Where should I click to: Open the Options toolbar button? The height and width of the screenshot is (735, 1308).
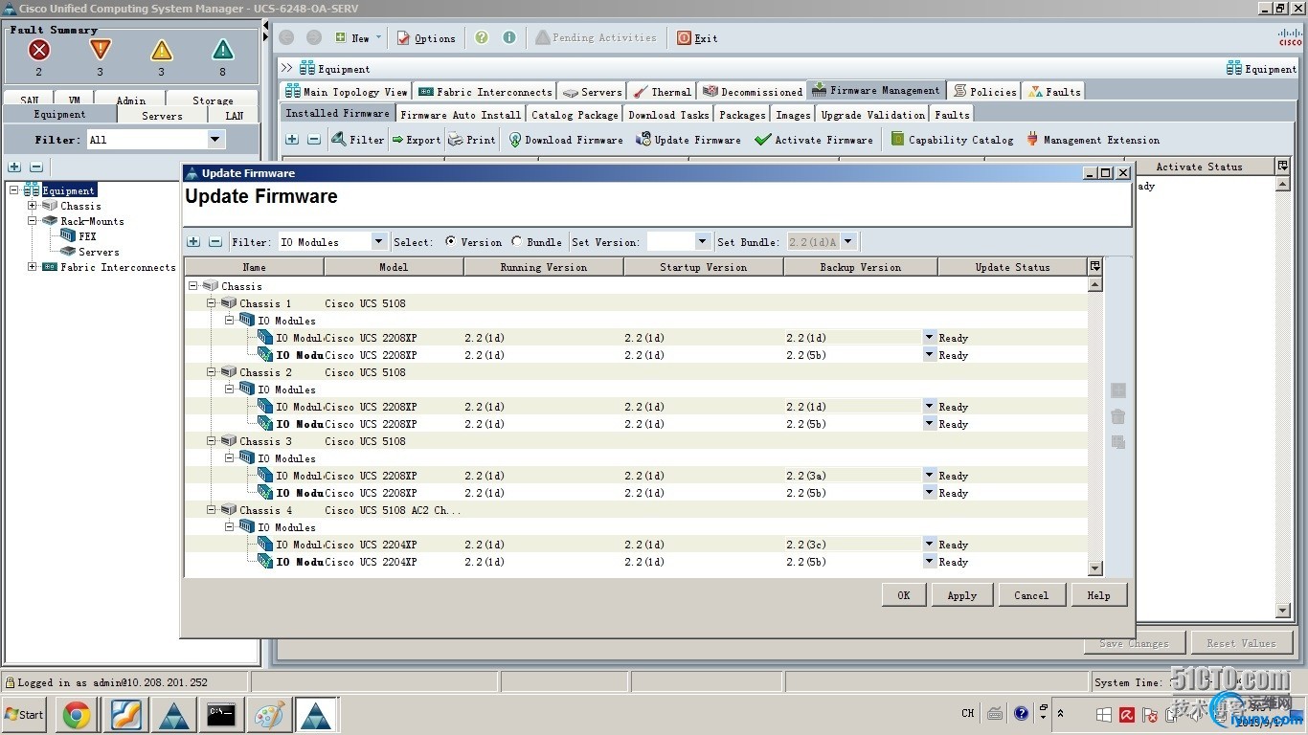pos(426,38)
